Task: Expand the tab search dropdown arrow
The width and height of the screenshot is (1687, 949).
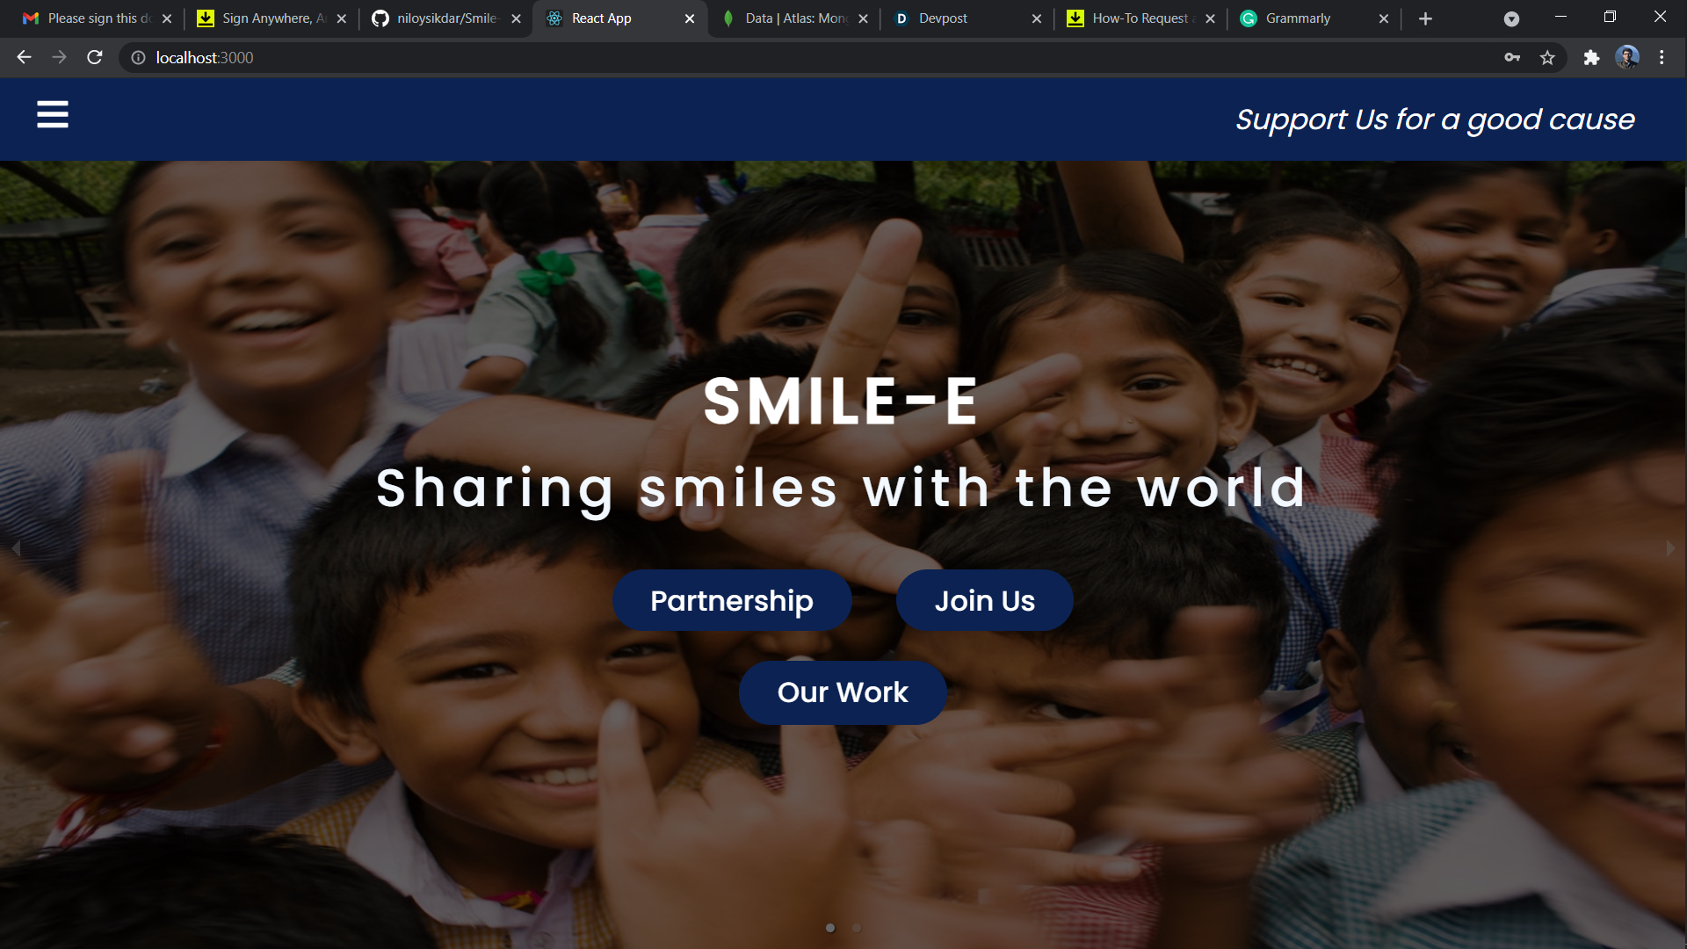Action: coord(1511,18)
